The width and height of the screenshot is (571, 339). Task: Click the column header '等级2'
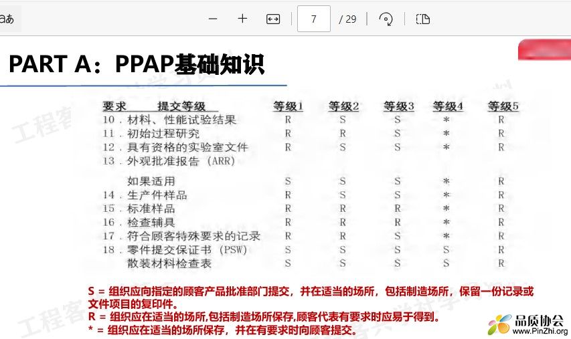pos(343,106)
